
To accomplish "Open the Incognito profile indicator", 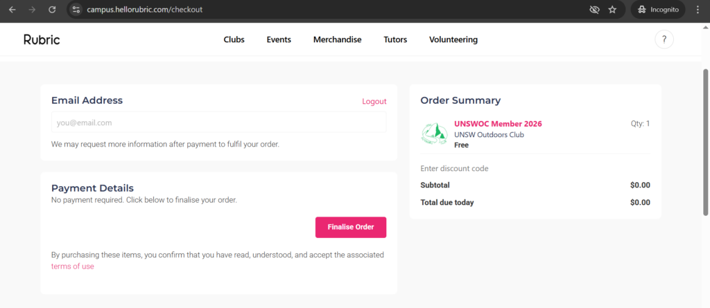I will point(657,10).
